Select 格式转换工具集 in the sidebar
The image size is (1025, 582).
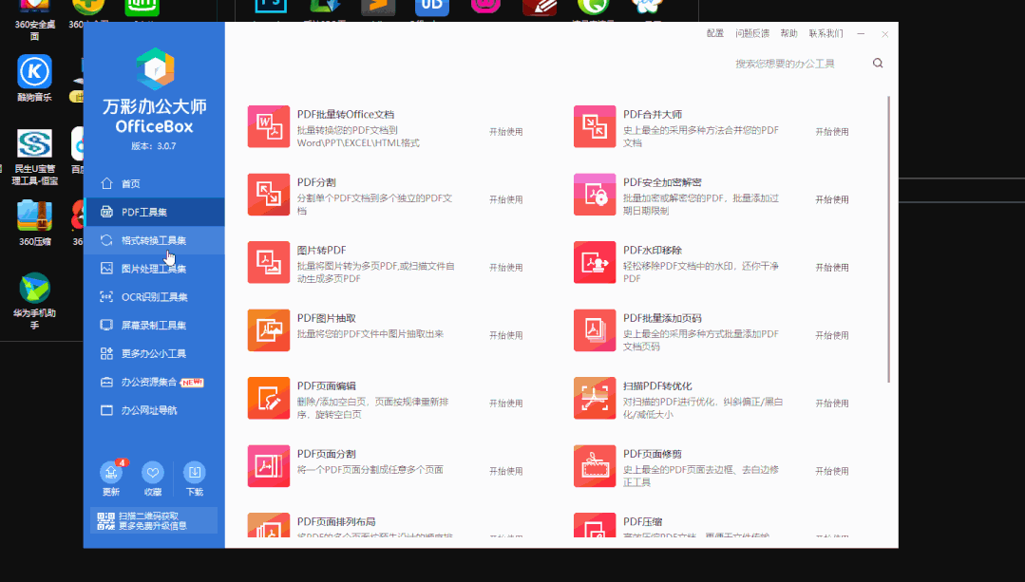pyautogui.click(x=154, y=240)
